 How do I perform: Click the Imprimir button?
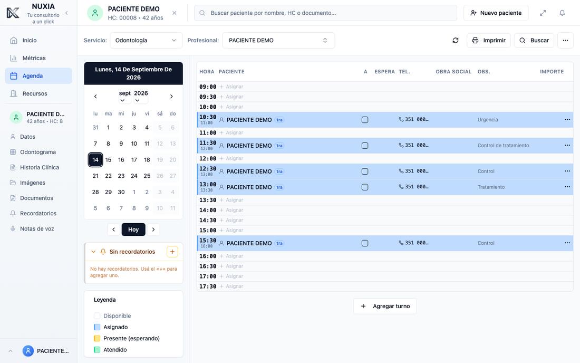pos(489,40)
